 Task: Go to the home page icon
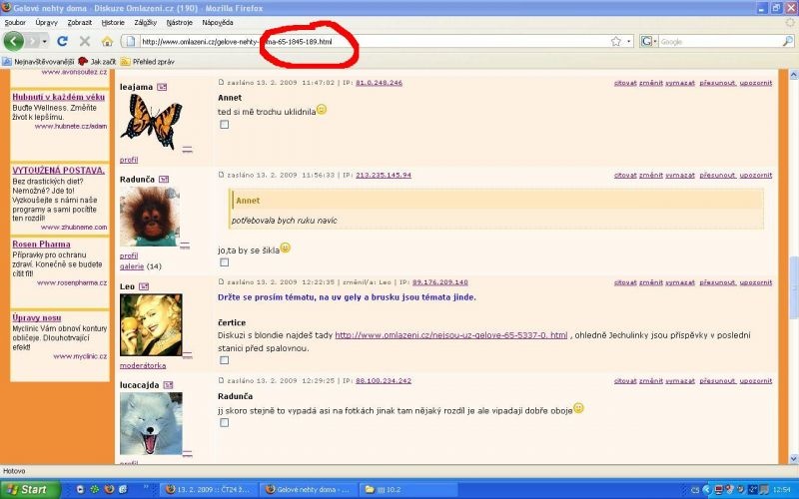(x=106, y=41)
